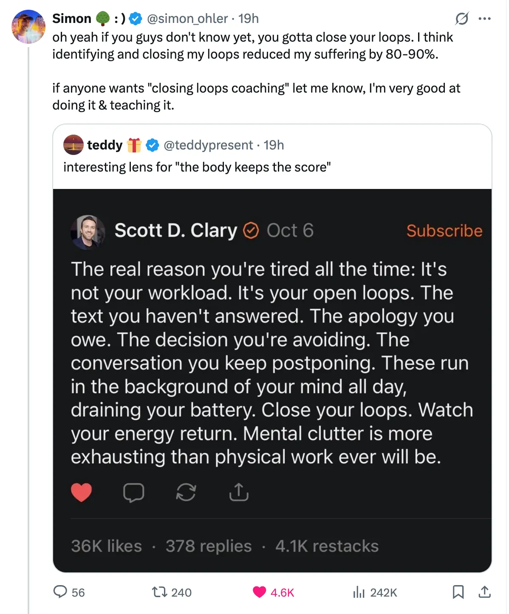This screenshot has height=614, width=509.
Task: Reply to Simon's tweet with comment icon
Action: (x=60, y=592)
